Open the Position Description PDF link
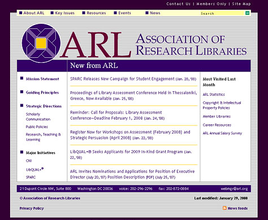268x220 pixels. pyautogui.click(x=131, y=177)
